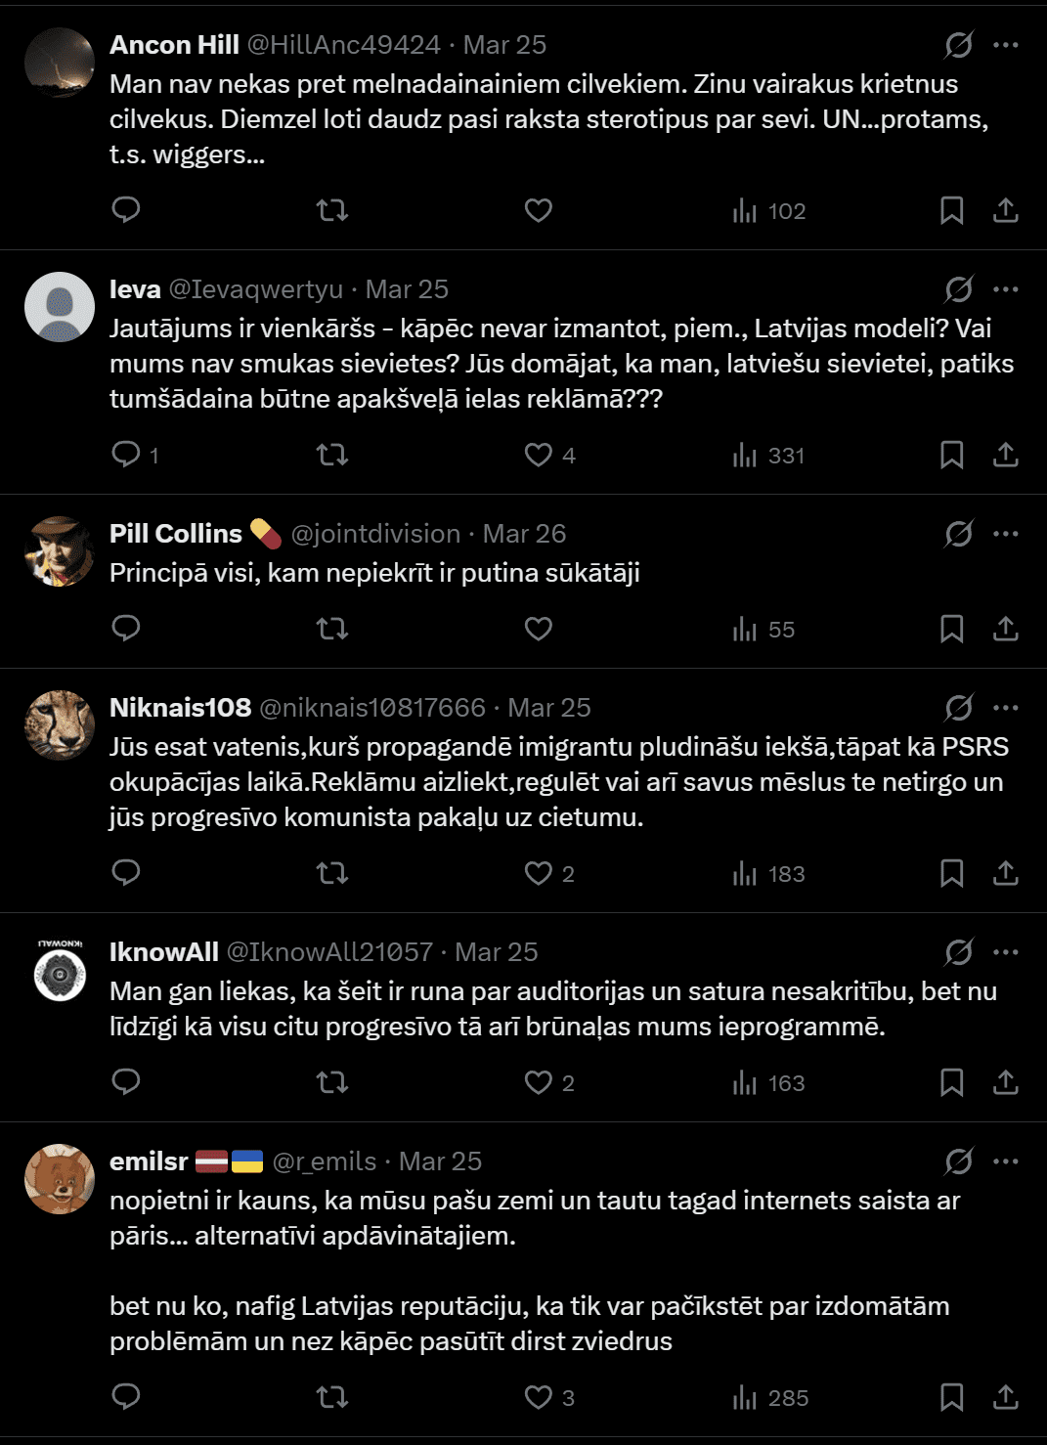Open Mar 25 timestamp on IknowAll's tweet
1047x1445 pixels.
[496, 952]
